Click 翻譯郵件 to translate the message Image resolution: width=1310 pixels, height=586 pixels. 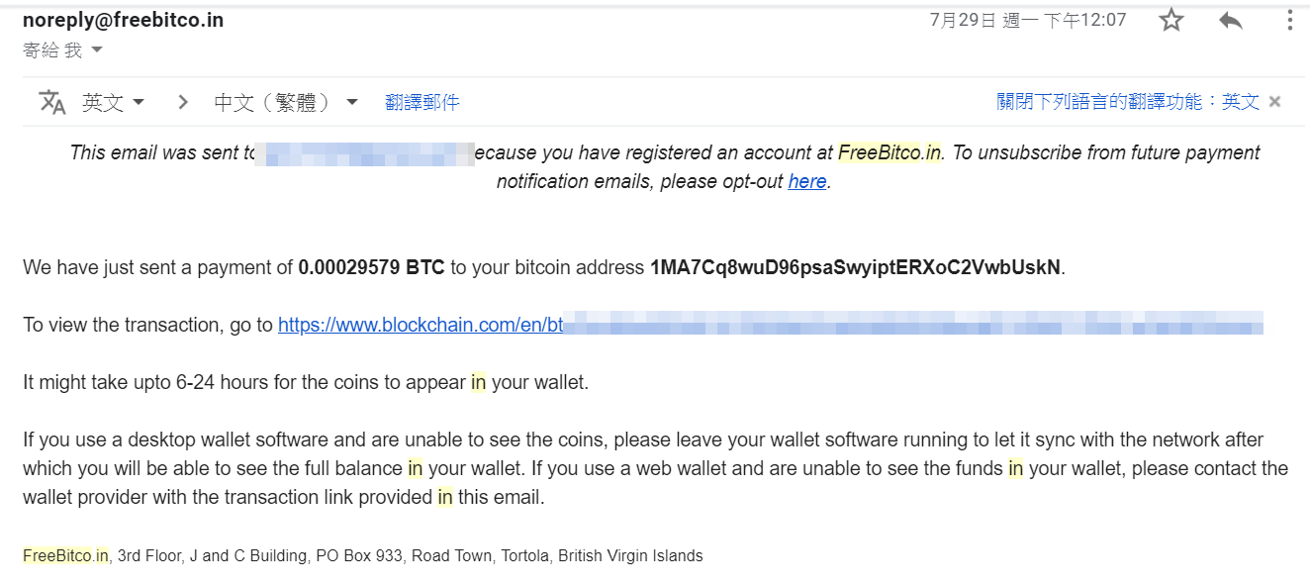(422, 102)
